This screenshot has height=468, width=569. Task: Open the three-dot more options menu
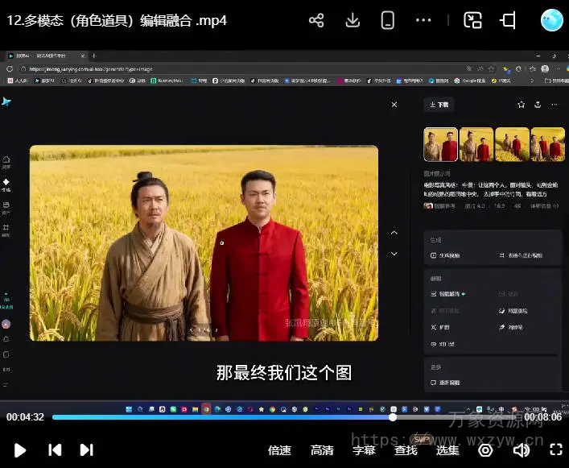point(423,21)
